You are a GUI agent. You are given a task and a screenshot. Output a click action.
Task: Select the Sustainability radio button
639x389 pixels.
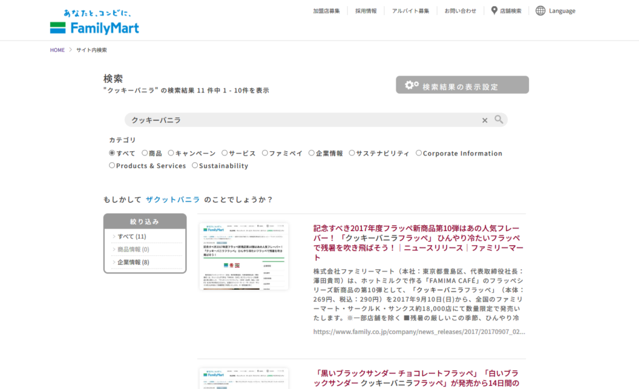click(x=195, y=165)
